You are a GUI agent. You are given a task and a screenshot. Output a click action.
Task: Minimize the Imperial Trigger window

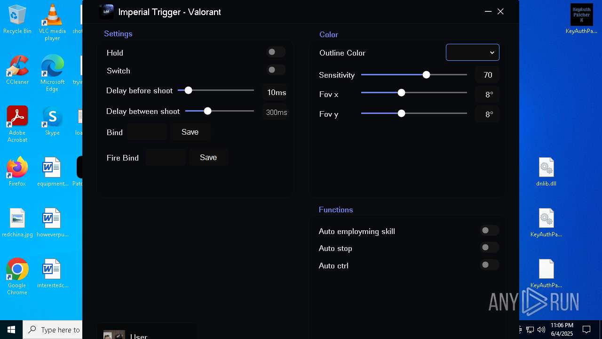click(x=488, y=11)
